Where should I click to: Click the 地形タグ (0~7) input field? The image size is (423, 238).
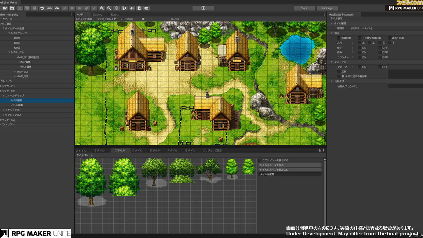pyautogui.click(x=405, y=86)
